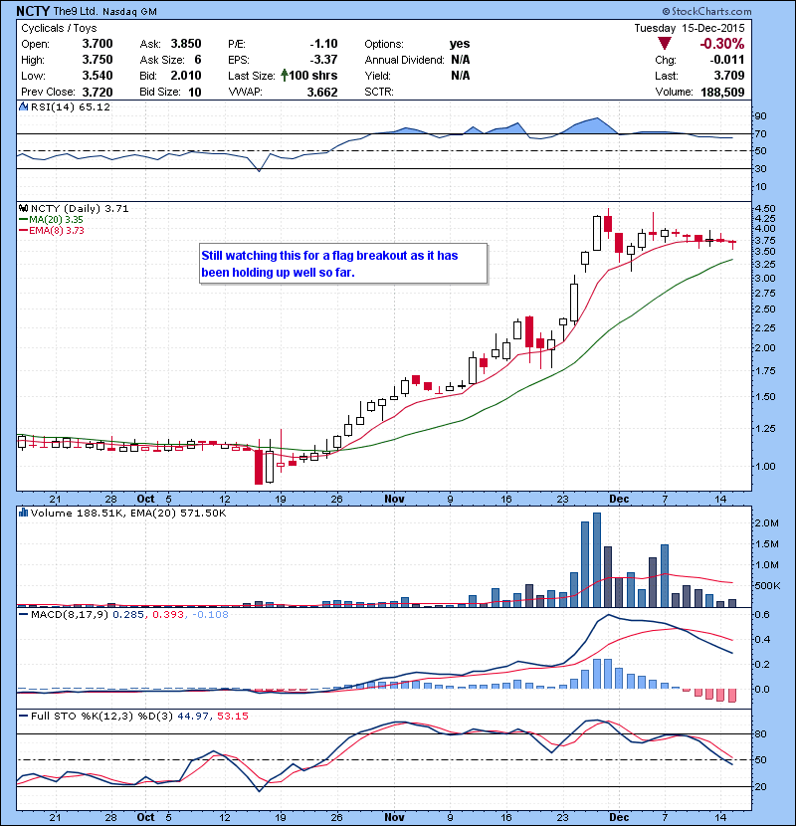Click the red down triangle next to -0.30%
796x826 pixels.
click(x=665, y=44)
